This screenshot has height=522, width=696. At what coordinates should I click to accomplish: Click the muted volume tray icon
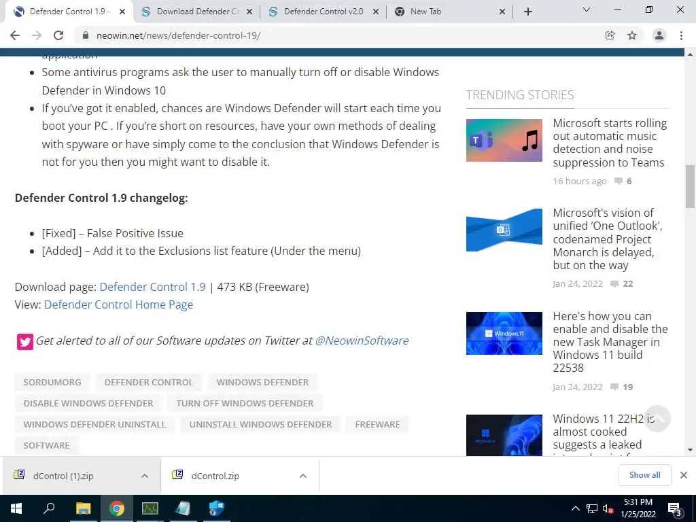(x=608, y=508)
